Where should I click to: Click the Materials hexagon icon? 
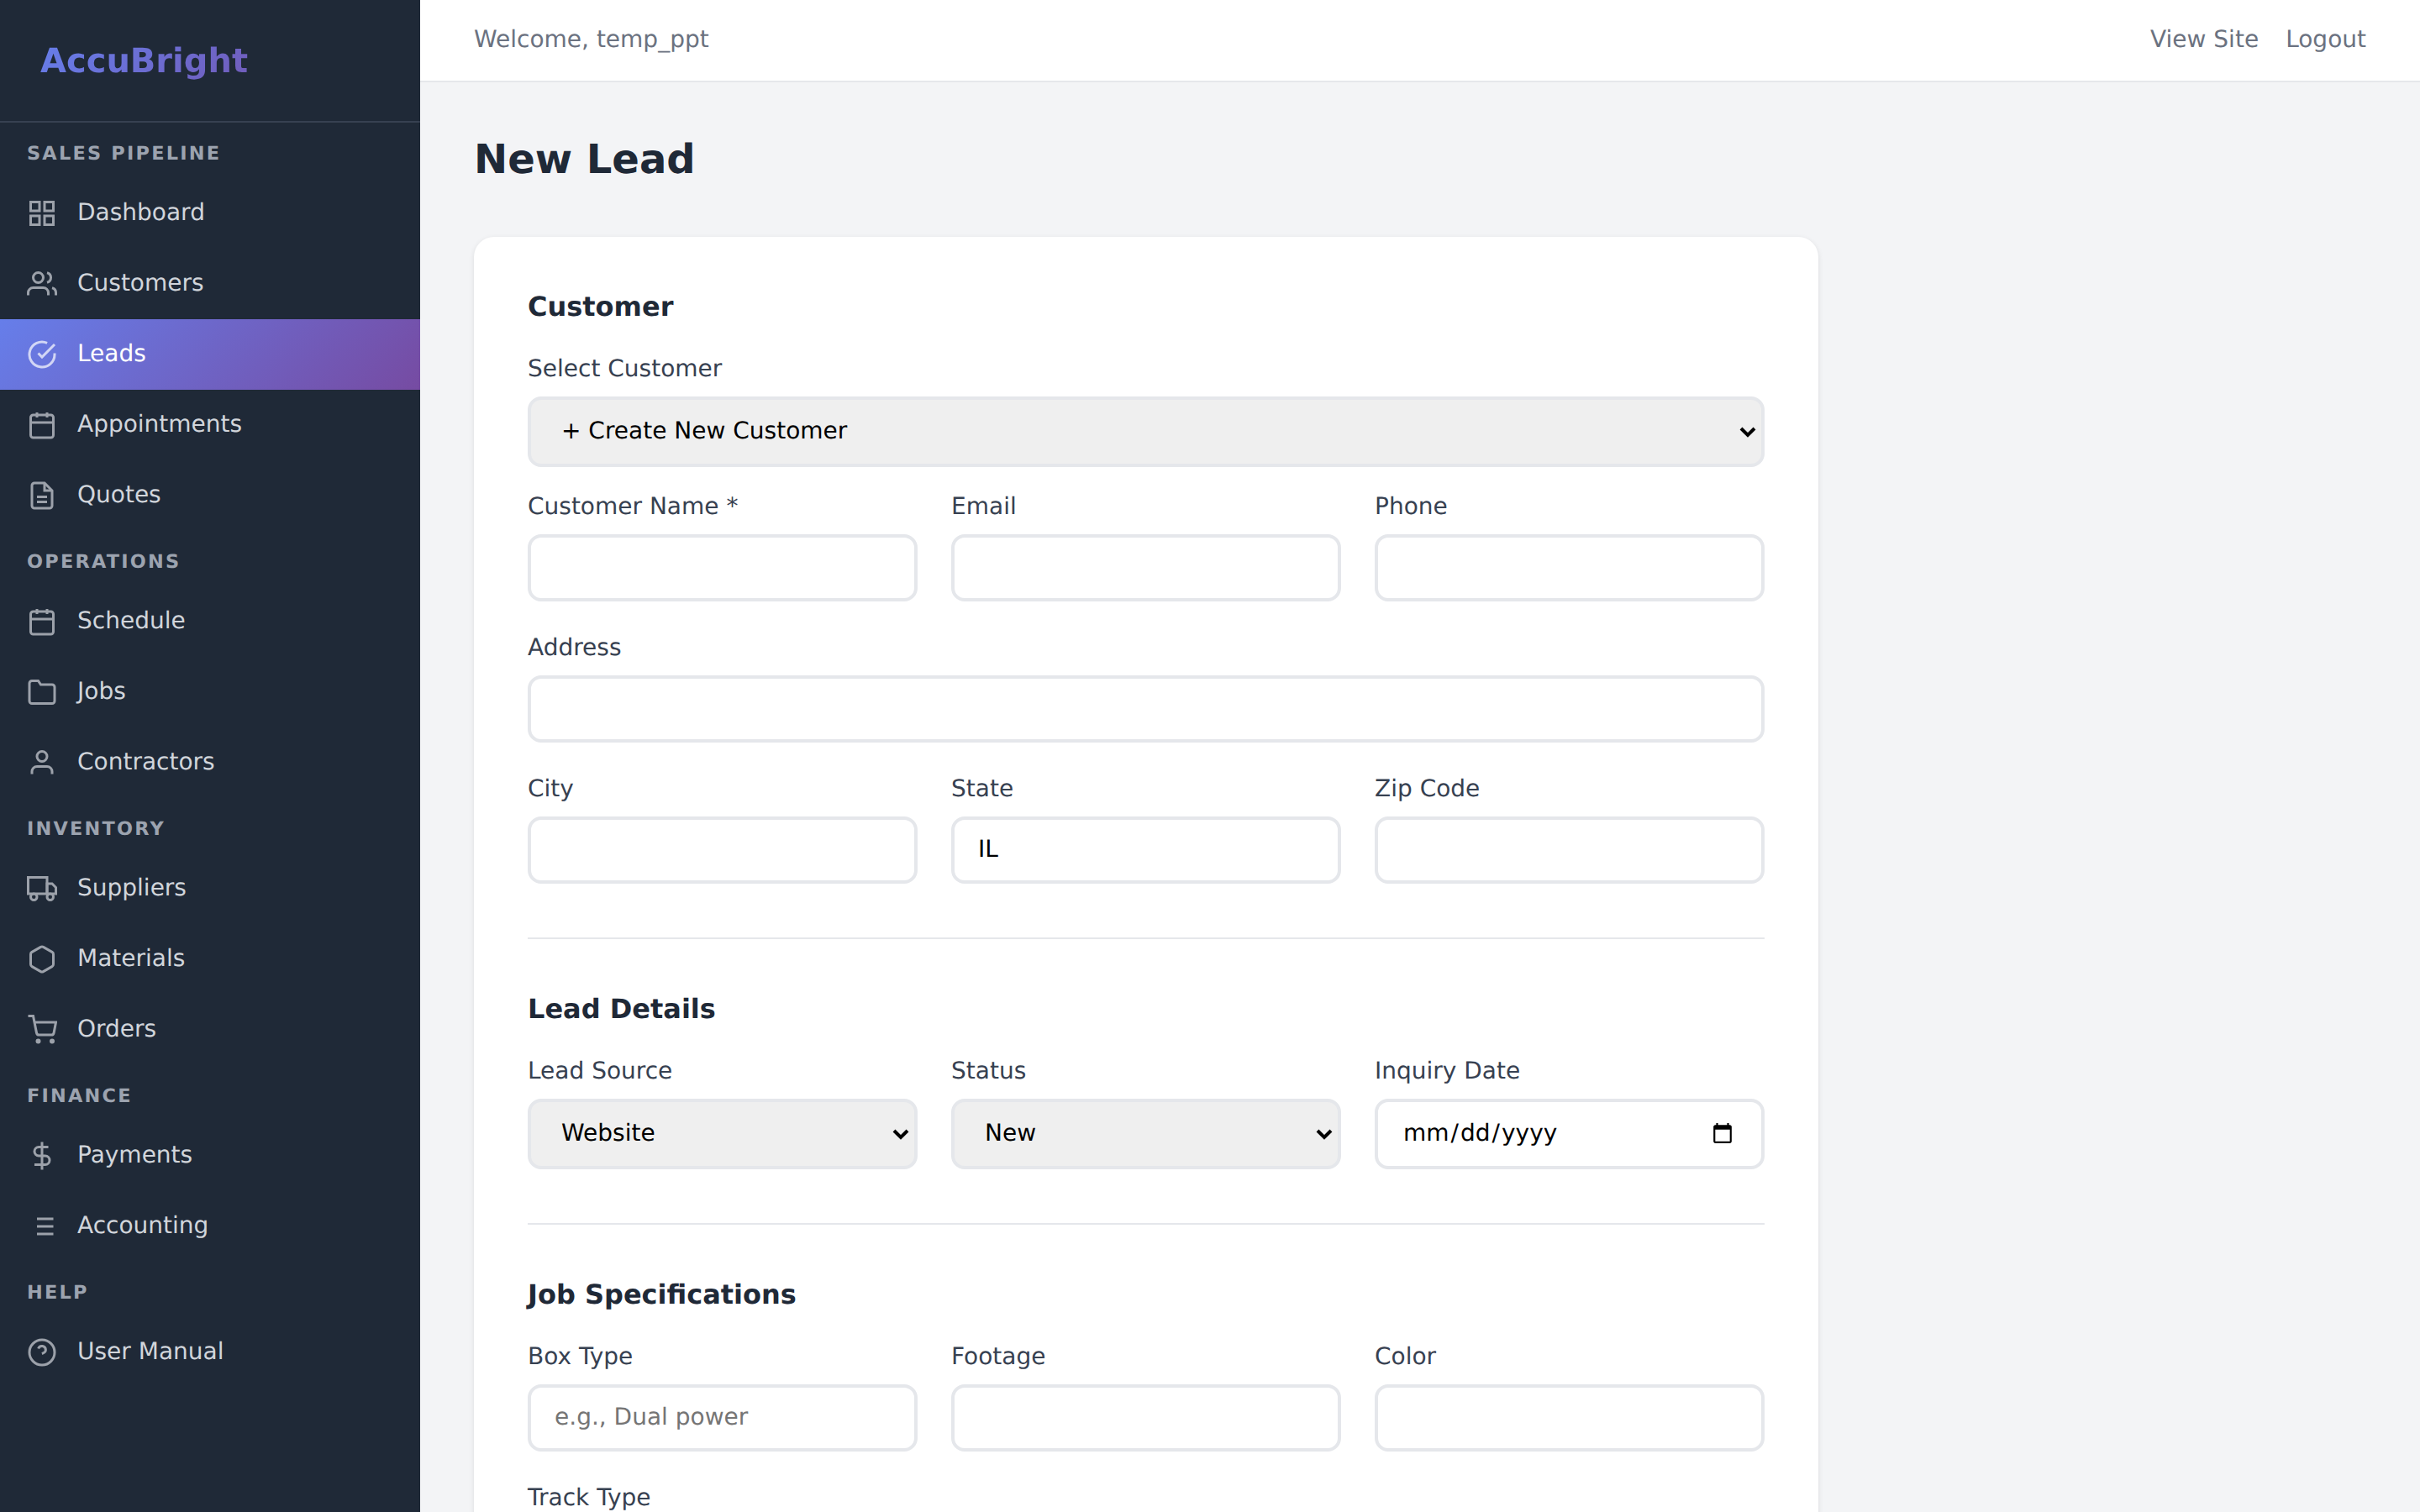coord(42,958)
